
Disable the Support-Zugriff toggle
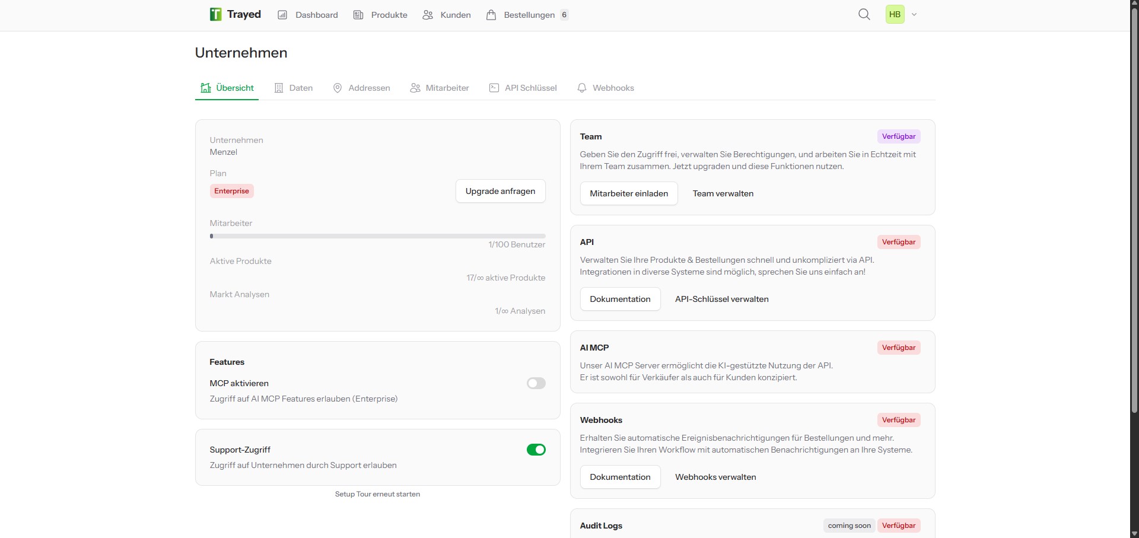pyautogui.click(x=536, y=450)
